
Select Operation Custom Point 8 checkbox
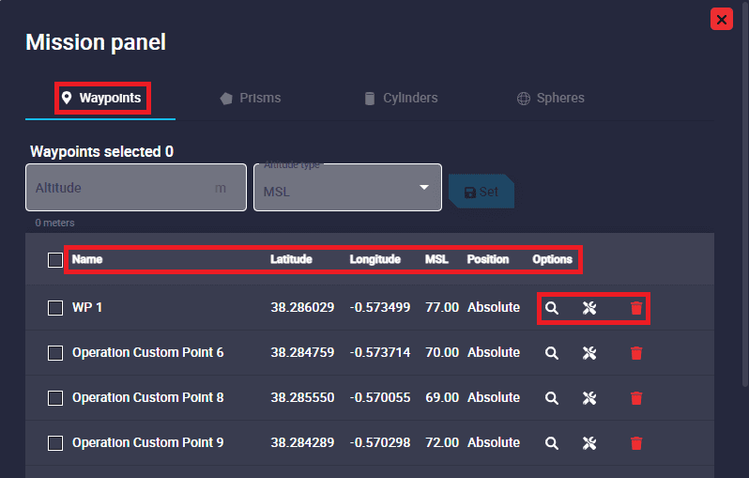55,398
